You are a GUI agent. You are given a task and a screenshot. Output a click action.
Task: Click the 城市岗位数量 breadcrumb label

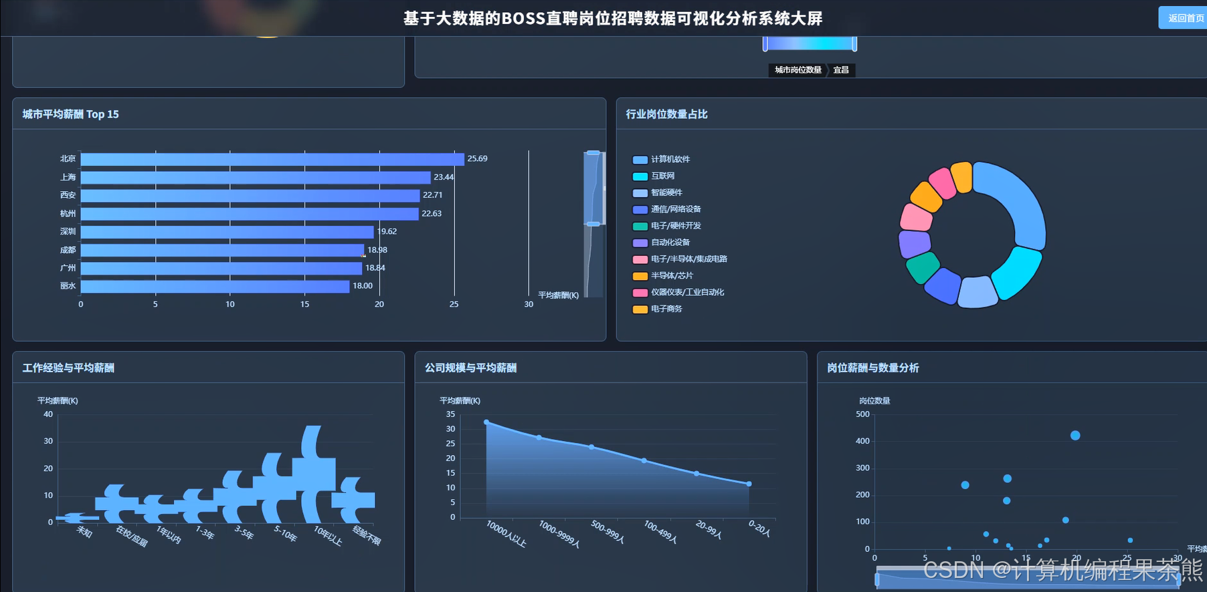pos(798,70)
